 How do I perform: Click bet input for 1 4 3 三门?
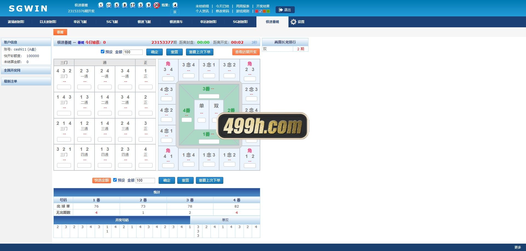(64, 113)
